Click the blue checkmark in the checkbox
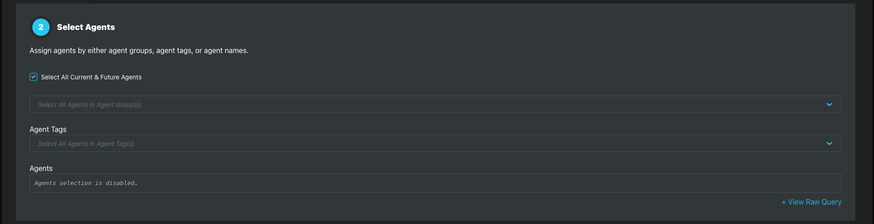The width and height of the screenshot is (874, 224). pyautogui.click(x=33, y=77)
